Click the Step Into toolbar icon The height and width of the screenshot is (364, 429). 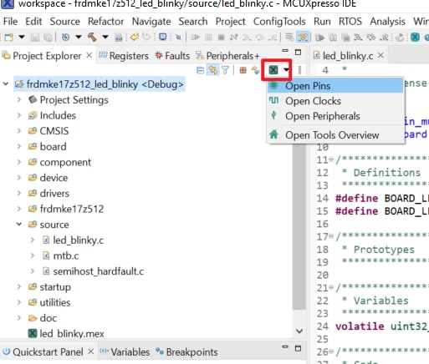[247, 37]
